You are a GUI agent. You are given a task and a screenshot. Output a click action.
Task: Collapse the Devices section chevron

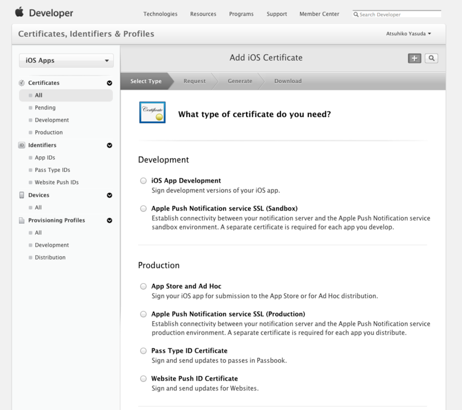109,195
